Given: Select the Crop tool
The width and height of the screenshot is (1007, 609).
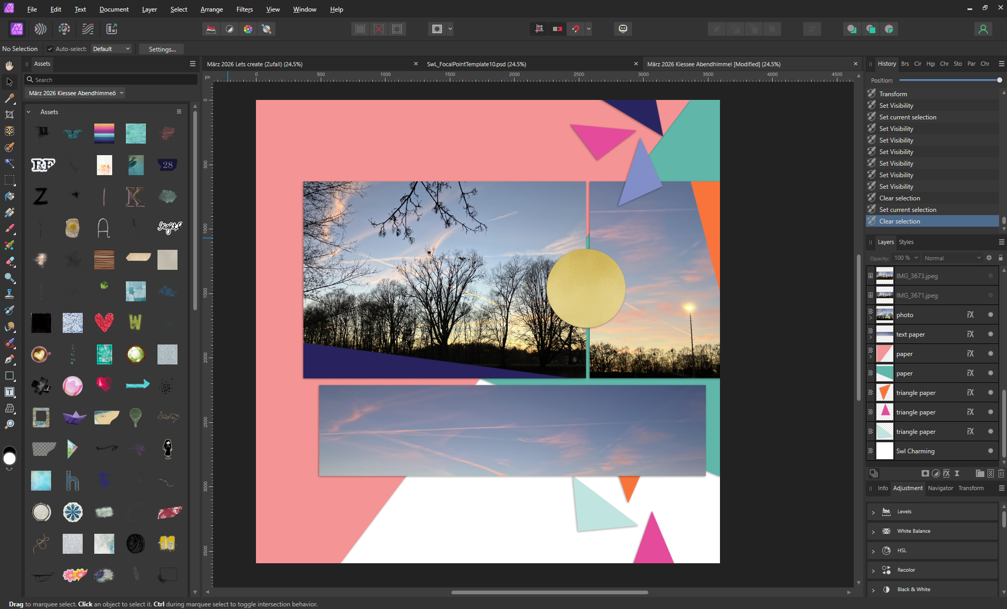Looking at the screenshot, I should 9,115.
